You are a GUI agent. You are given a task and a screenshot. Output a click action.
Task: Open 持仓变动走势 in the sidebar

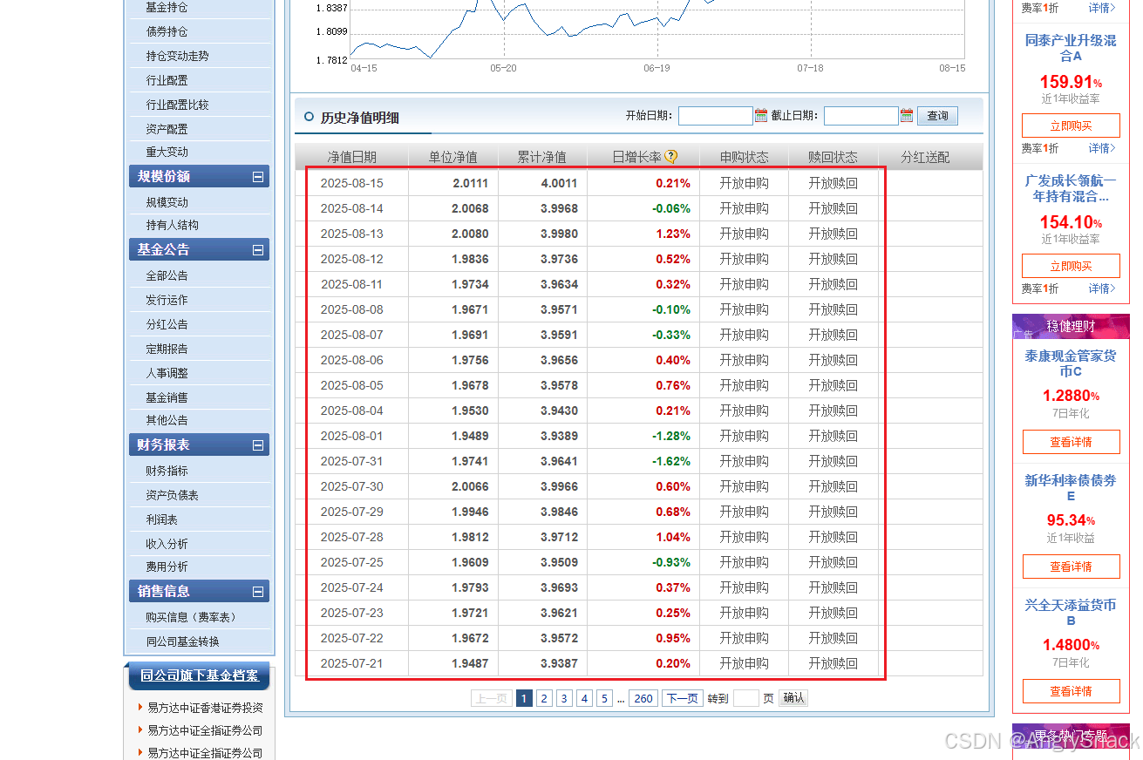pyautogui.click(x=177, y=56)
